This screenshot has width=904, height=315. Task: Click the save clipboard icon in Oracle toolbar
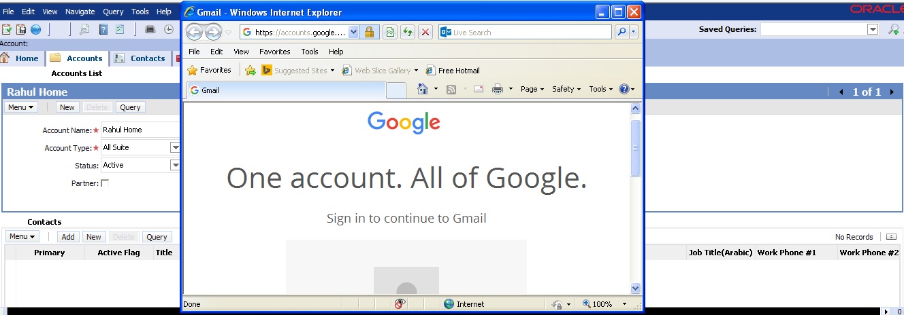(21, 29)
